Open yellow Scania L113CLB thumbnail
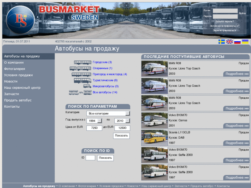Image resolution: width=251 pixels, height=188 pixels. (x=154, y=138)
